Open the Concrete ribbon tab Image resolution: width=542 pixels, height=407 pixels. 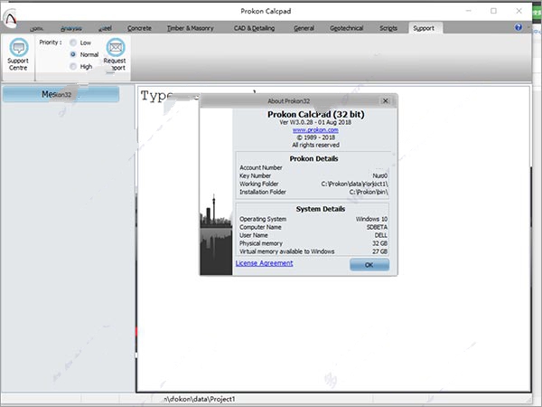[139, 28]
